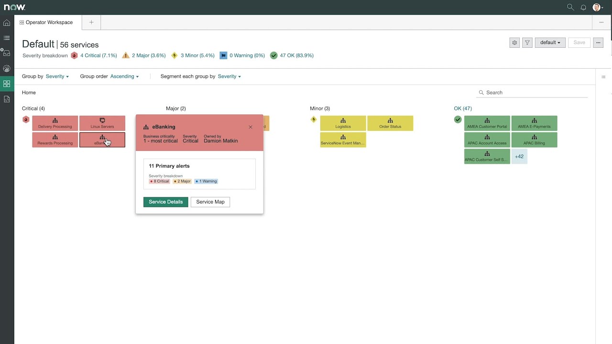
Task: Add a new workspace tab
Action: (91, 22)
